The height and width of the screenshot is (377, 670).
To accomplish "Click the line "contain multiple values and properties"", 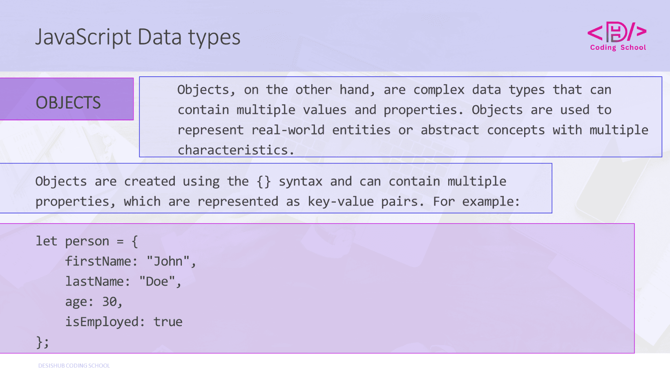I will click(394, 110).
